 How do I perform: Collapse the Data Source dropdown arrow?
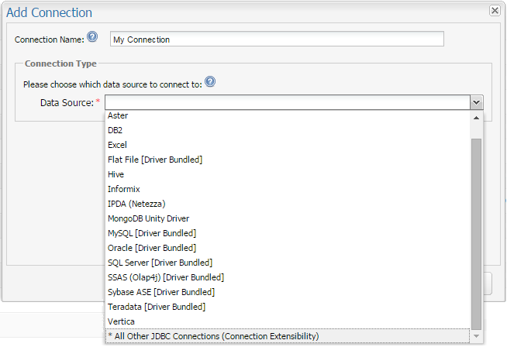coord(476,102)
